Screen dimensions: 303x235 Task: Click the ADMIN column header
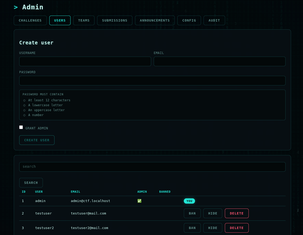point(142,192)
